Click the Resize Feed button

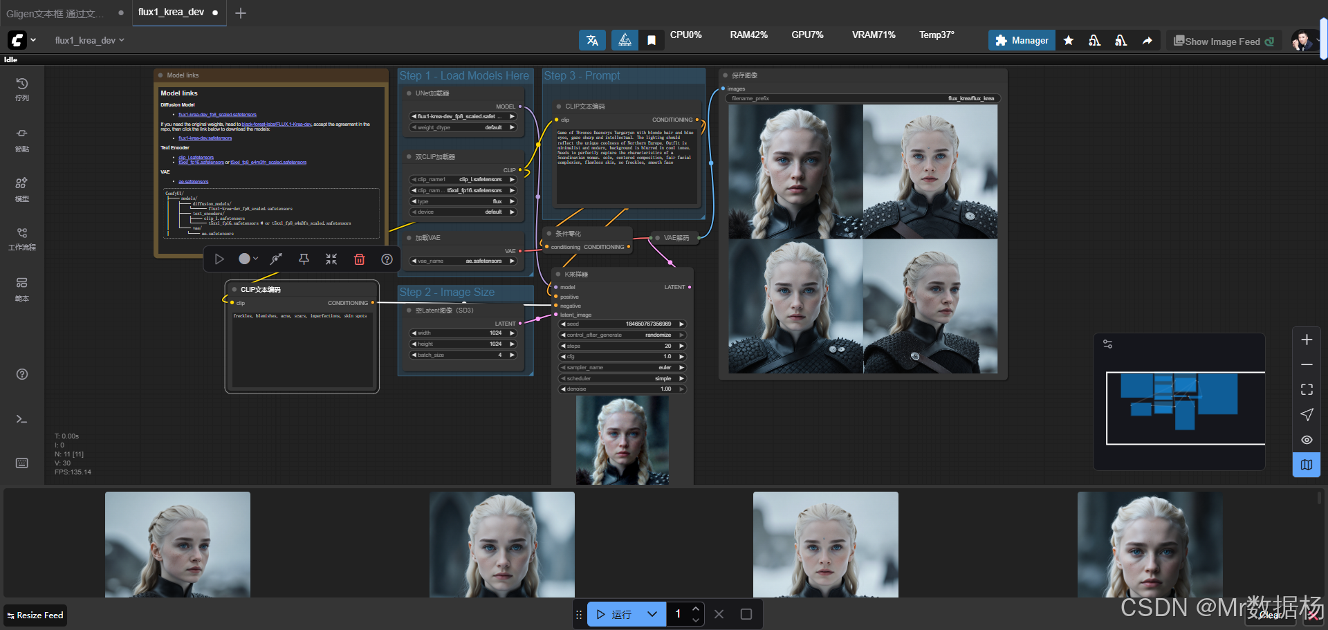[x=35, y=615]
